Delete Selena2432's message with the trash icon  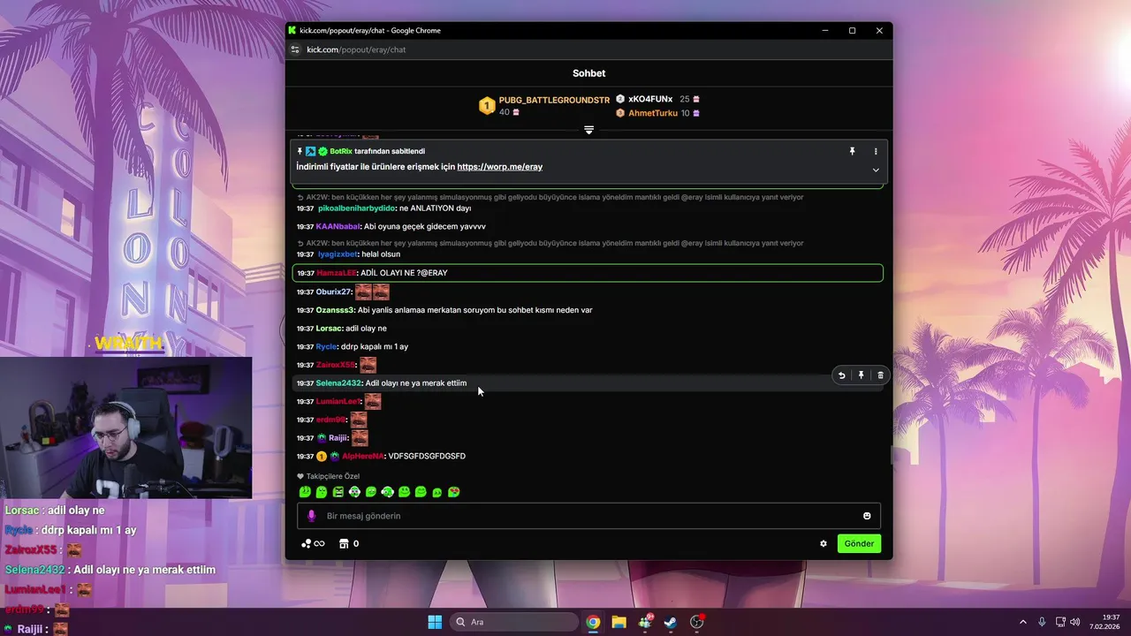[x=880, y=375]
